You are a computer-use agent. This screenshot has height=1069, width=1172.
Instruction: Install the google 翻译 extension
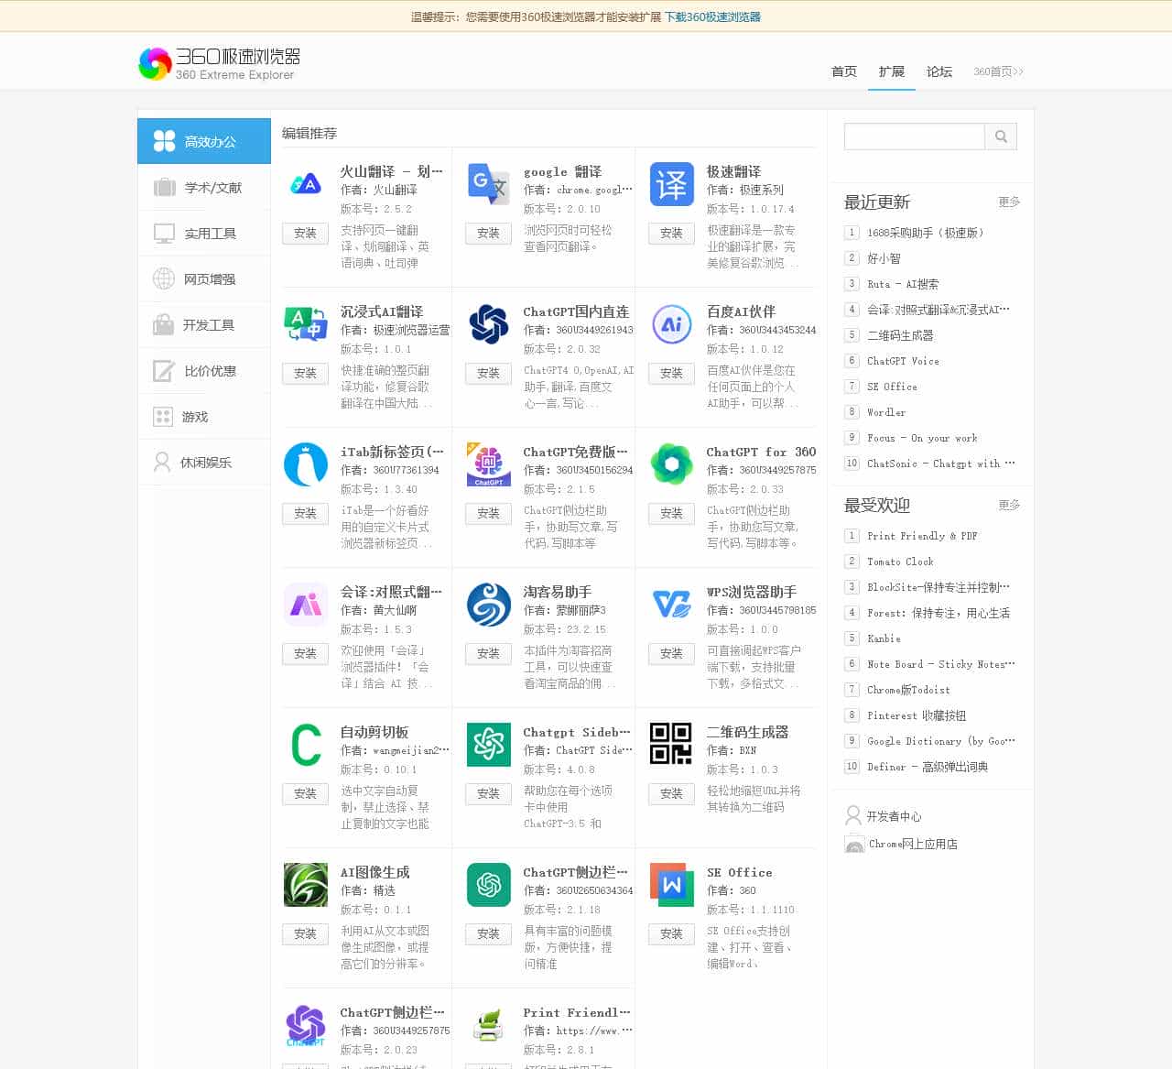[x=488, y=234]
